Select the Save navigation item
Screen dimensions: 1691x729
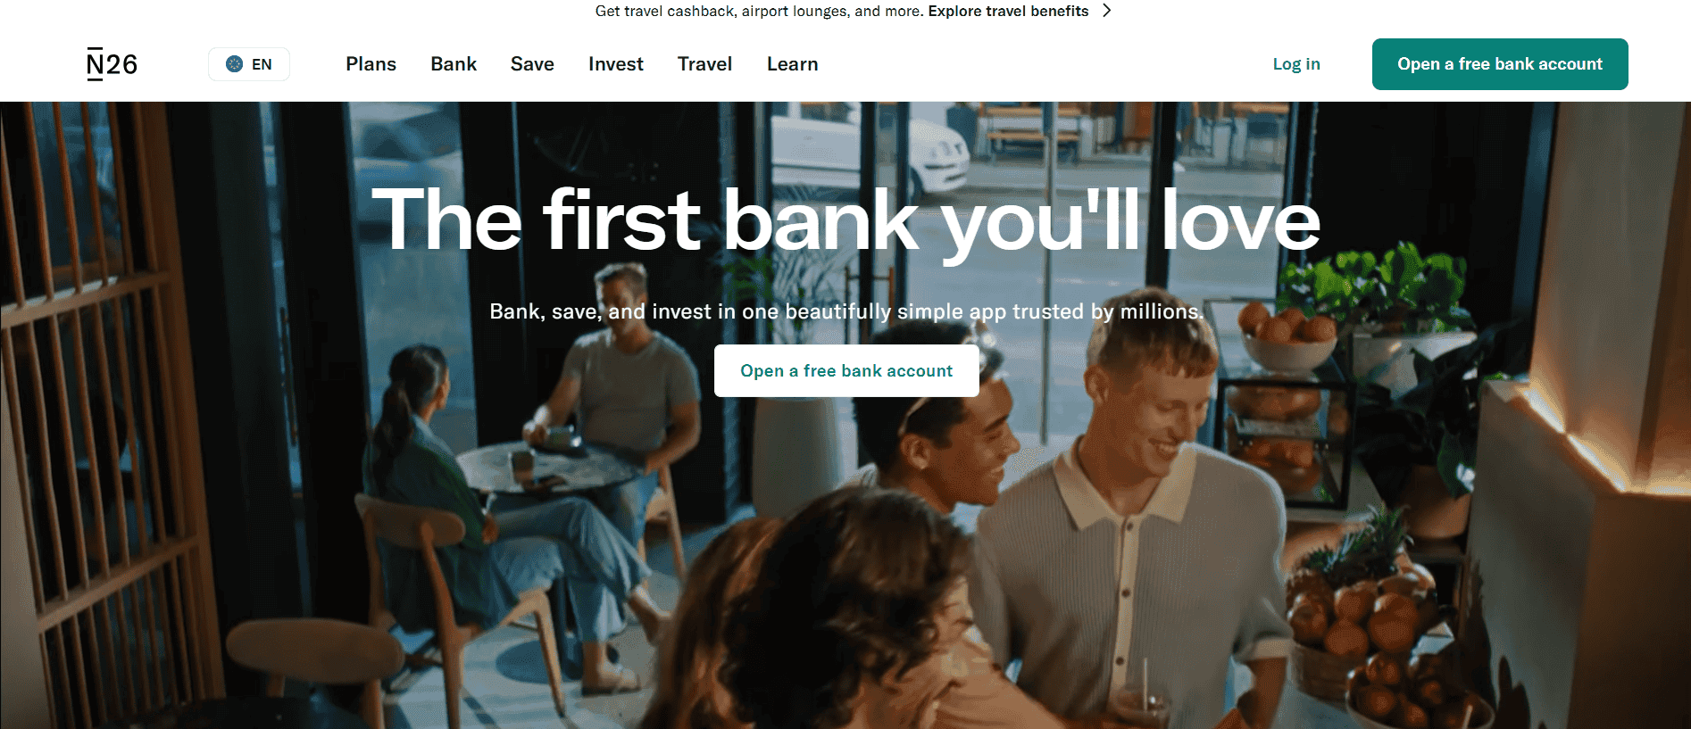pyautogui.click(x=532, y=64)
